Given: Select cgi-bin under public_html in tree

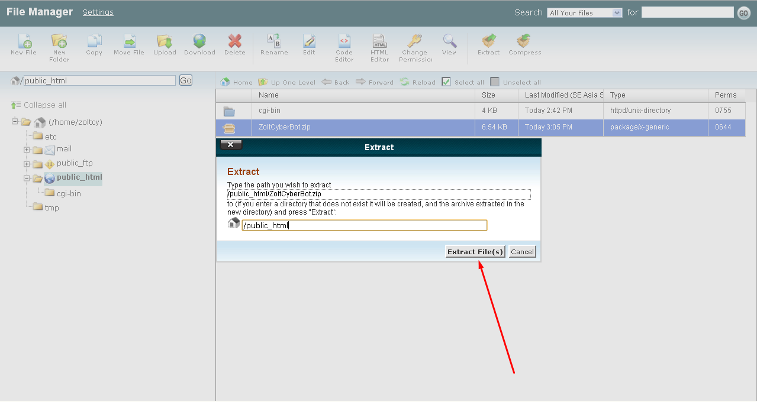Looking at the screenshot, I should 69,193.
